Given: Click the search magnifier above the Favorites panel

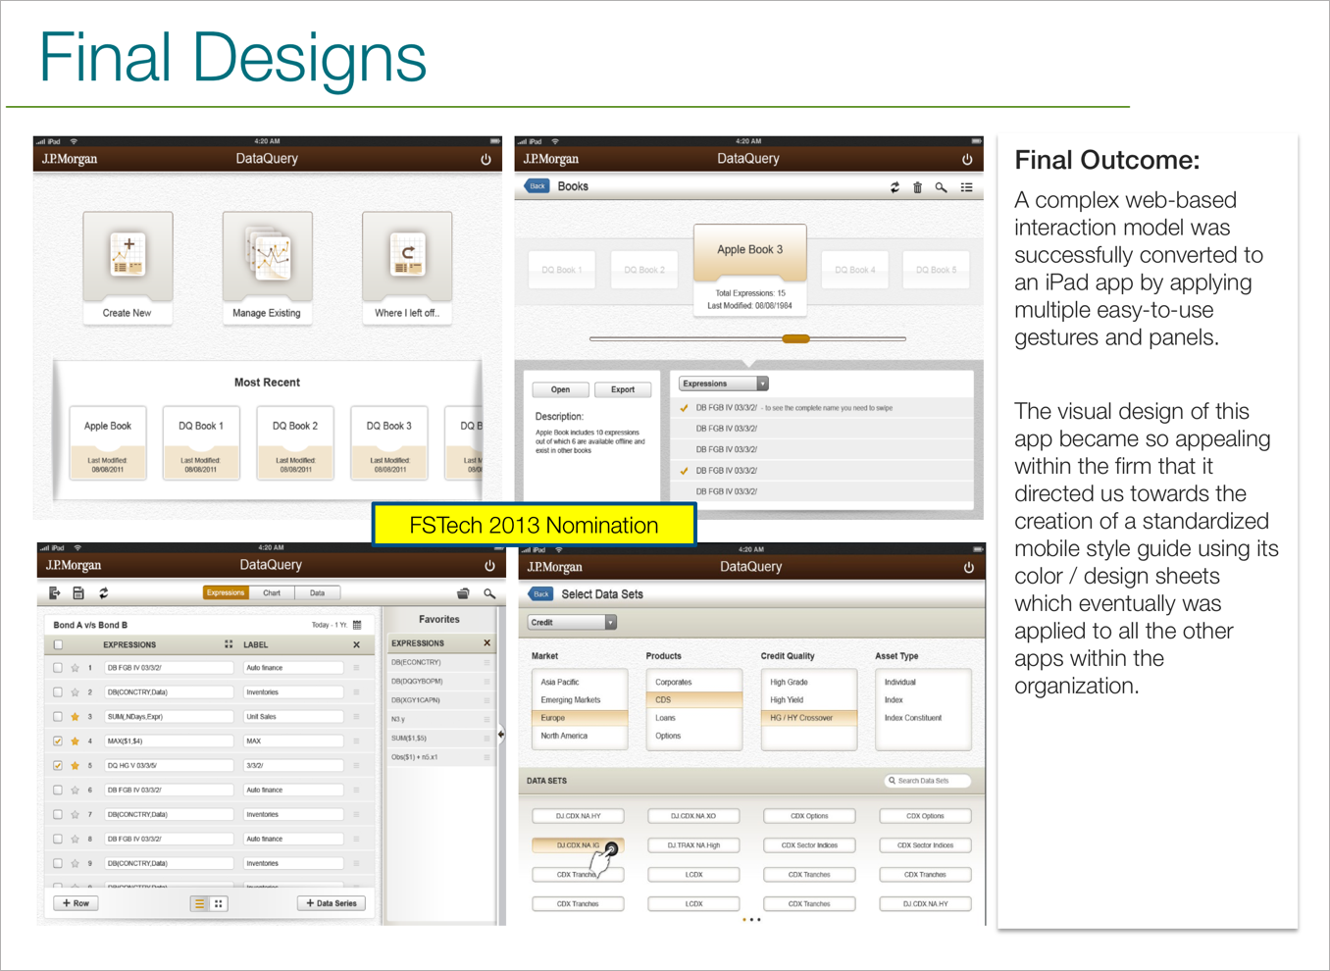Looking at the screenshot, I should tap(489, 593).
